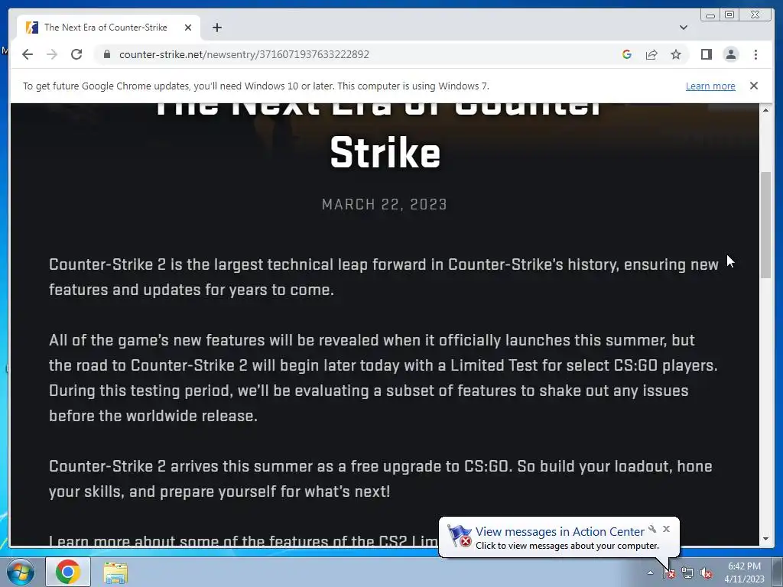
Task: Open the Windows Start menu
Action: (x=20, y=572)
